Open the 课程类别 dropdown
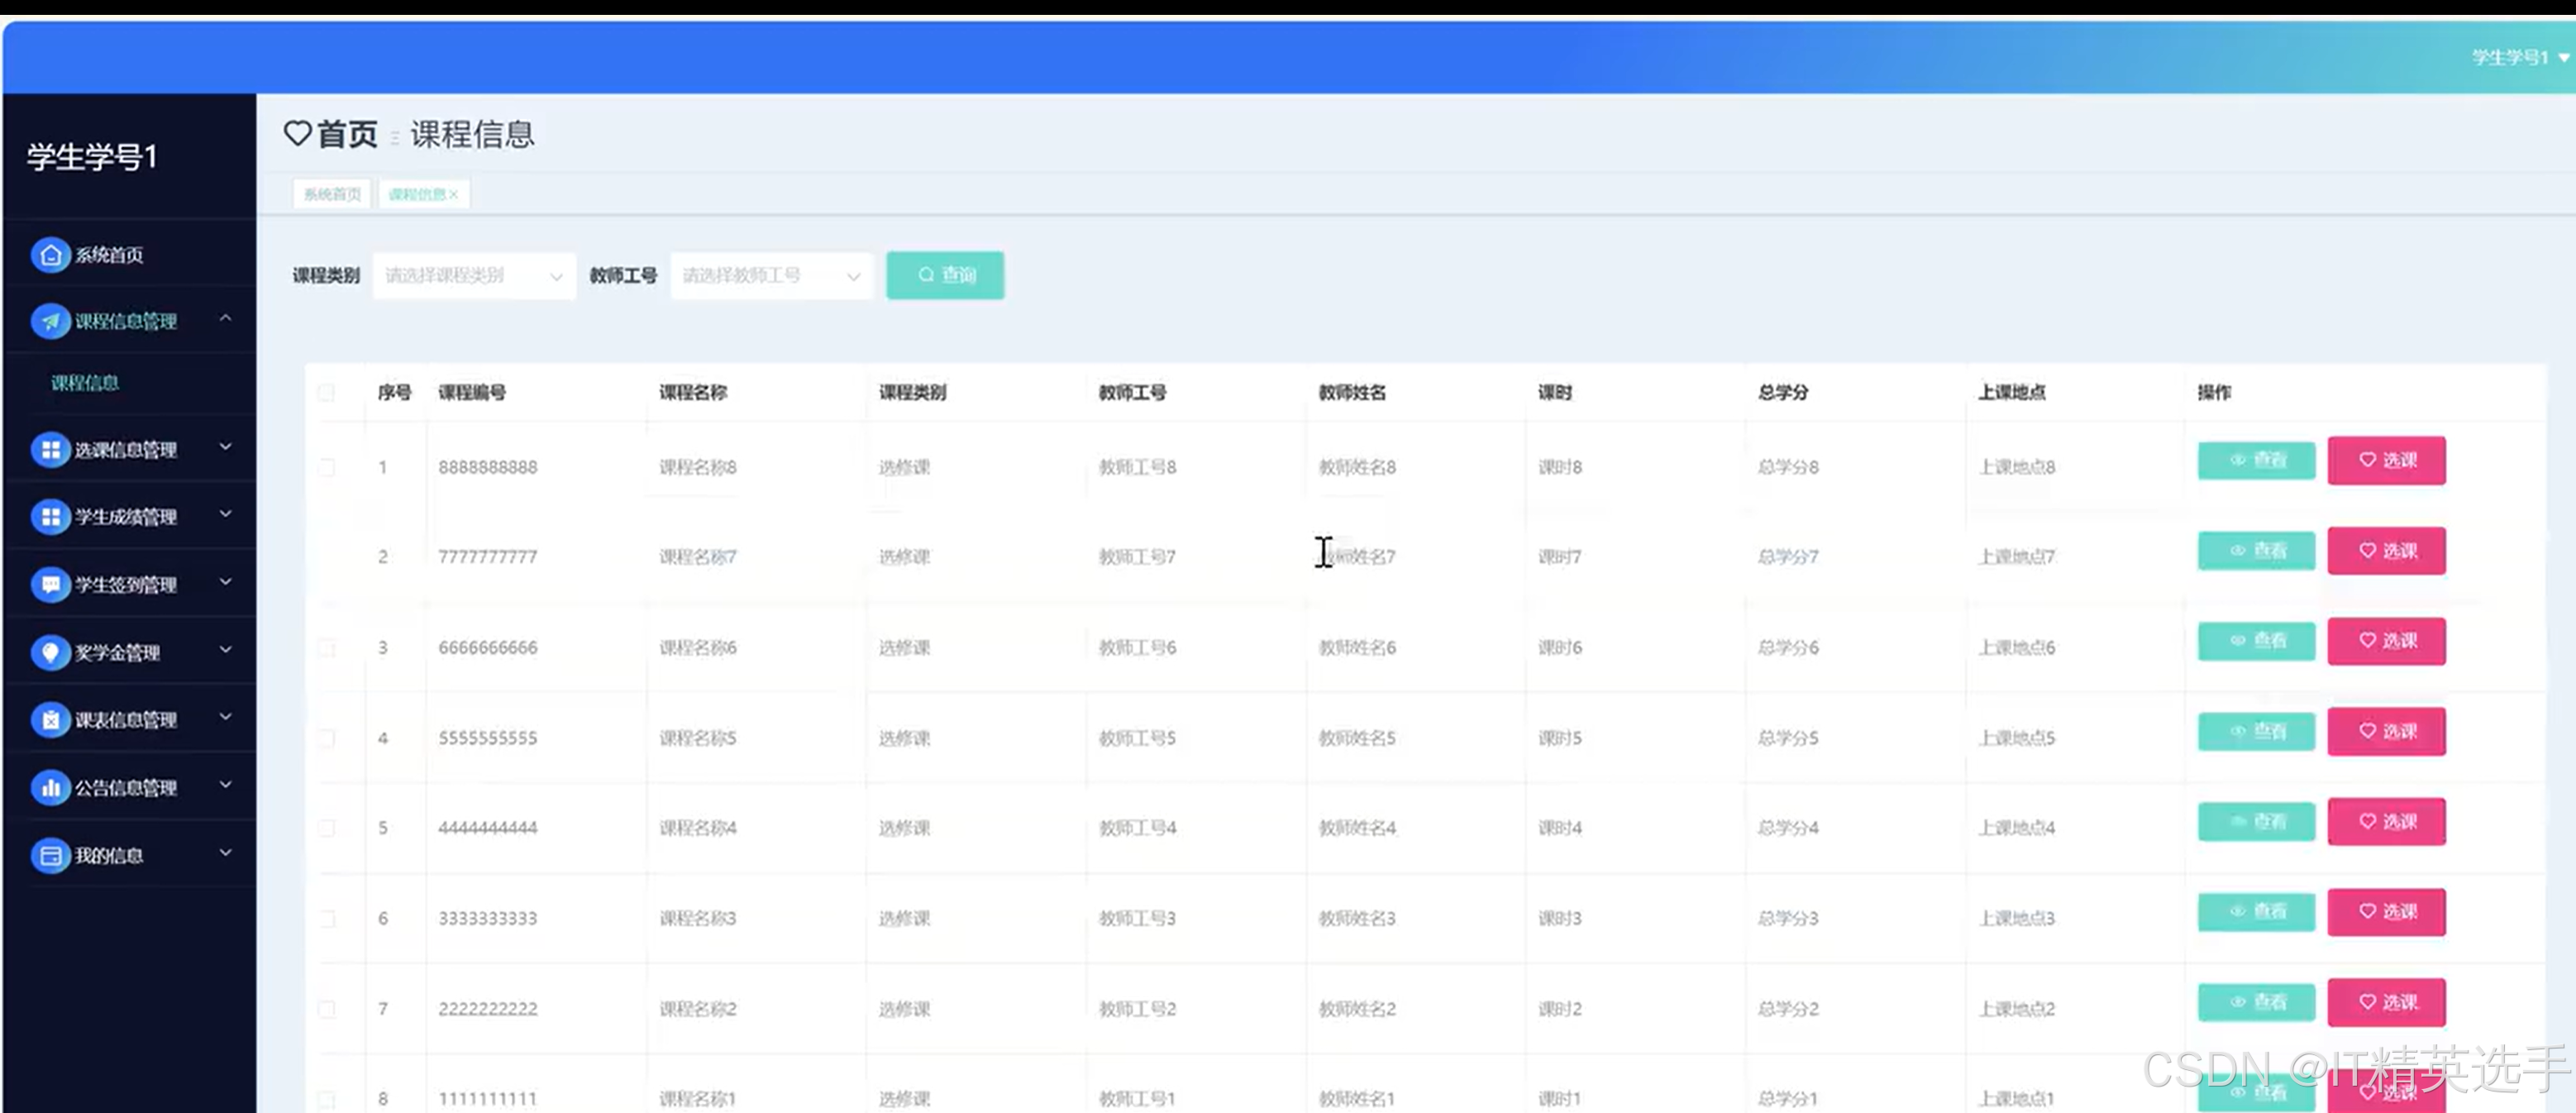Image resolution: width=2576 pixels, height=1113 pixels. [474, 275]
